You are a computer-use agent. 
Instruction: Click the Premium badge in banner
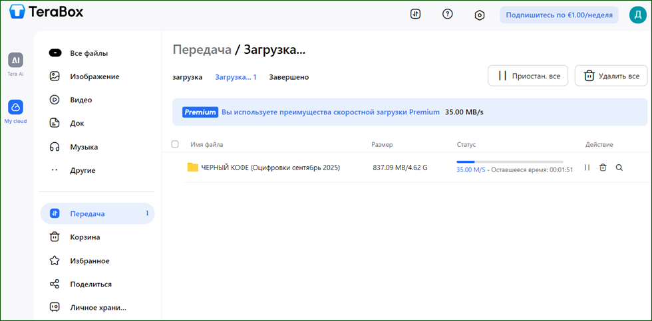pos(200,112)
